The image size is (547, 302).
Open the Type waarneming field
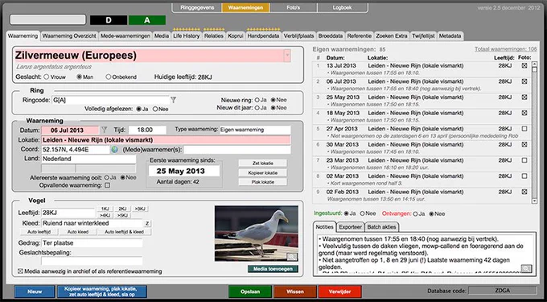pos(255,130)
